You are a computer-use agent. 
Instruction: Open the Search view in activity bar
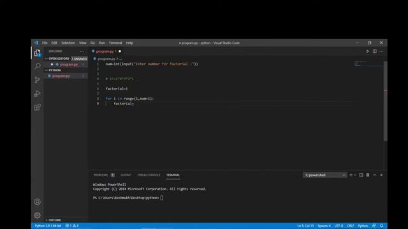[x=37, y=66]
